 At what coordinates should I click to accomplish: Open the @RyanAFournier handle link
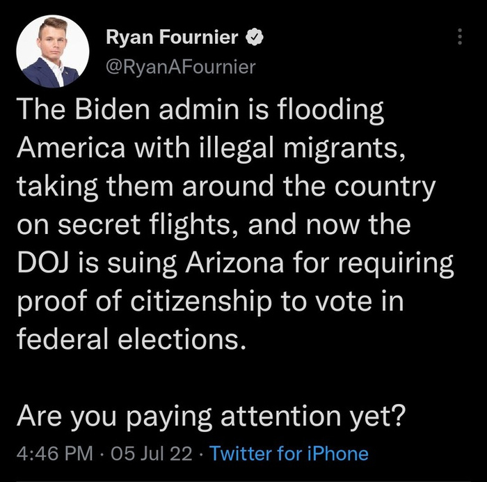pos(180,66)
